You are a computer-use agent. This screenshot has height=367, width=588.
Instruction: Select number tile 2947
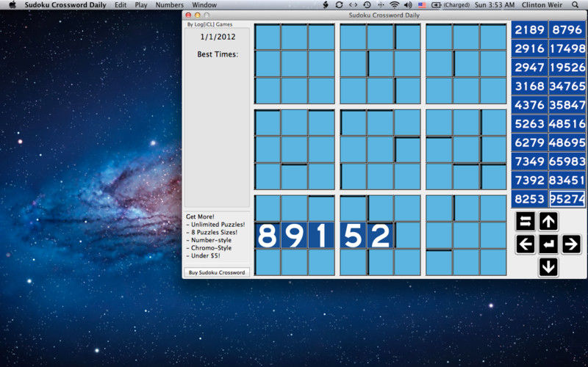click(x=529, y=68)
